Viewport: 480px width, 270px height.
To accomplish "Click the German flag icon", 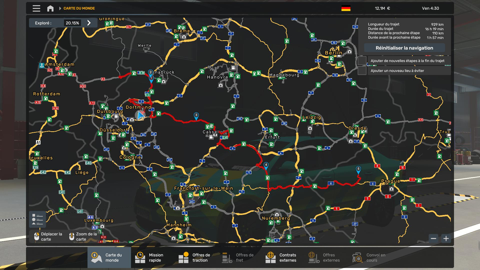I will 346,8.
